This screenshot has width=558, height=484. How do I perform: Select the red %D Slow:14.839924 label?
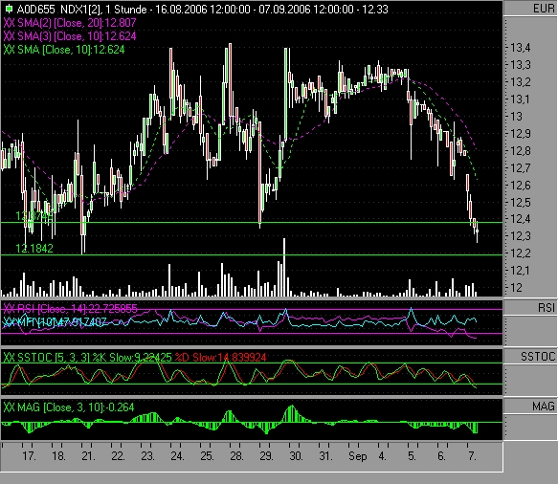pos(220,358)
